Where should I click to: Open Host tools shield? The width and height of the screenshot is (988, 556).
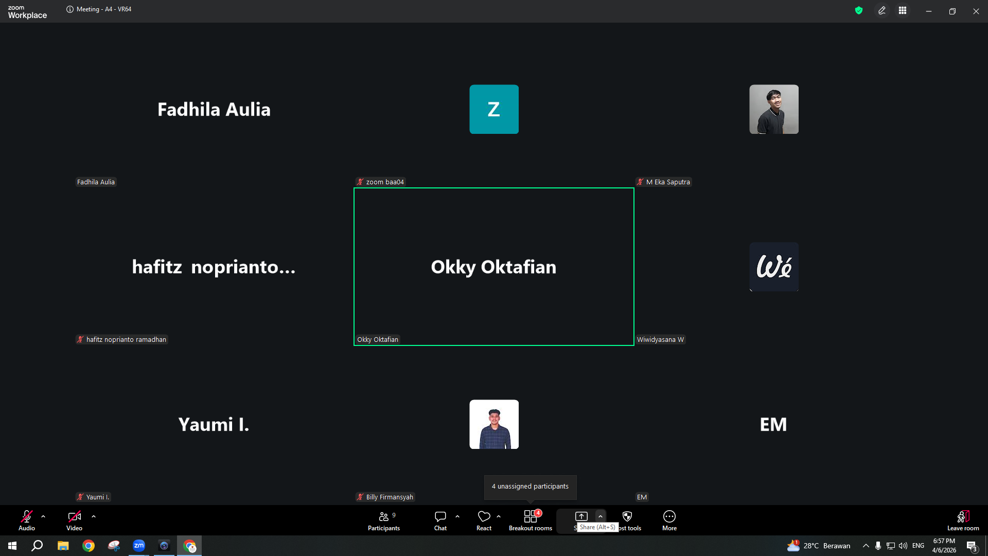(x=627, y=516)
